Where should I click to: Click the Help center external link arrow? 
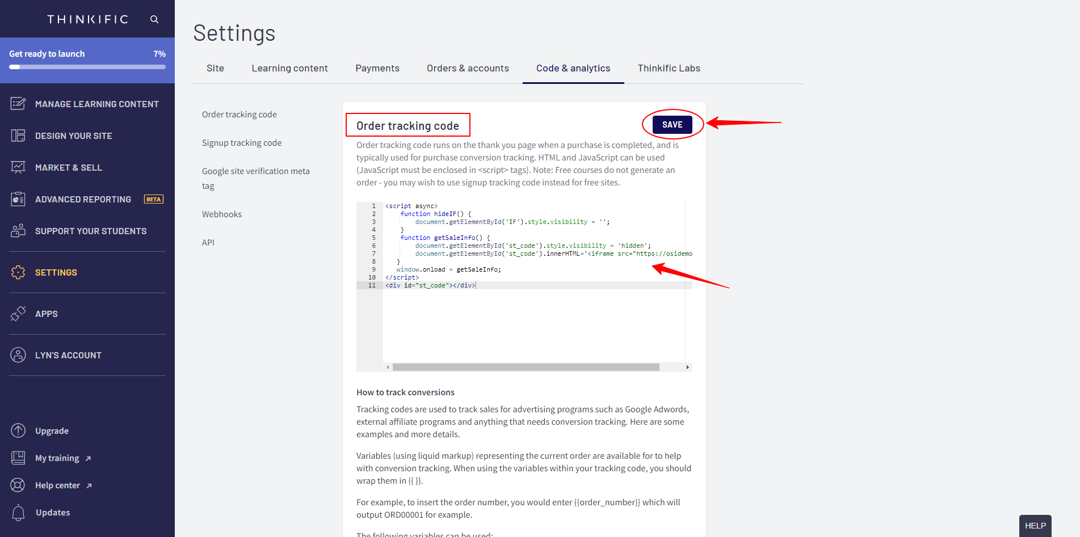(89, 486)
